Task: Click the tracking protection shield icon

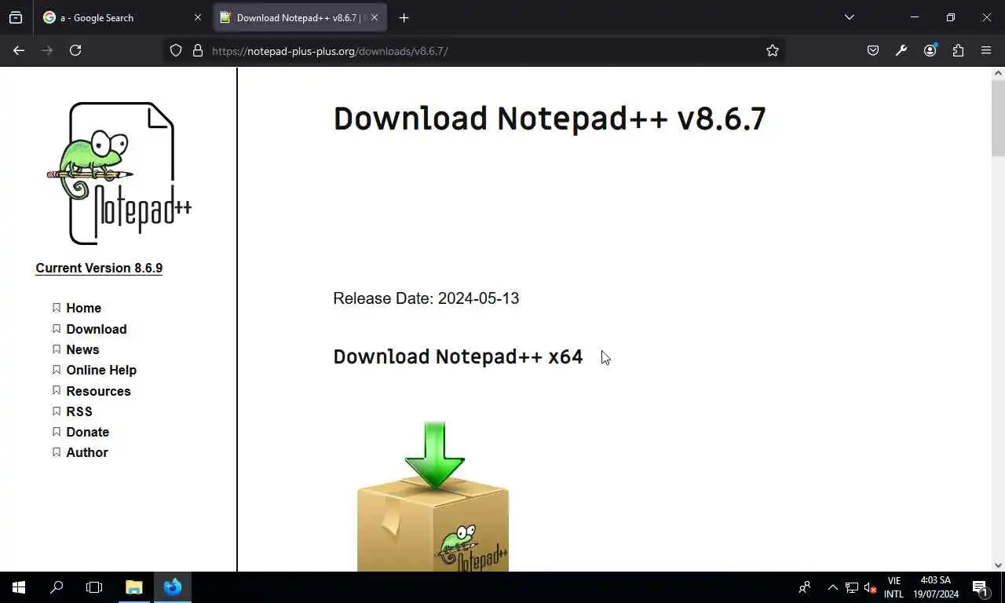Action: coord(176,50)
